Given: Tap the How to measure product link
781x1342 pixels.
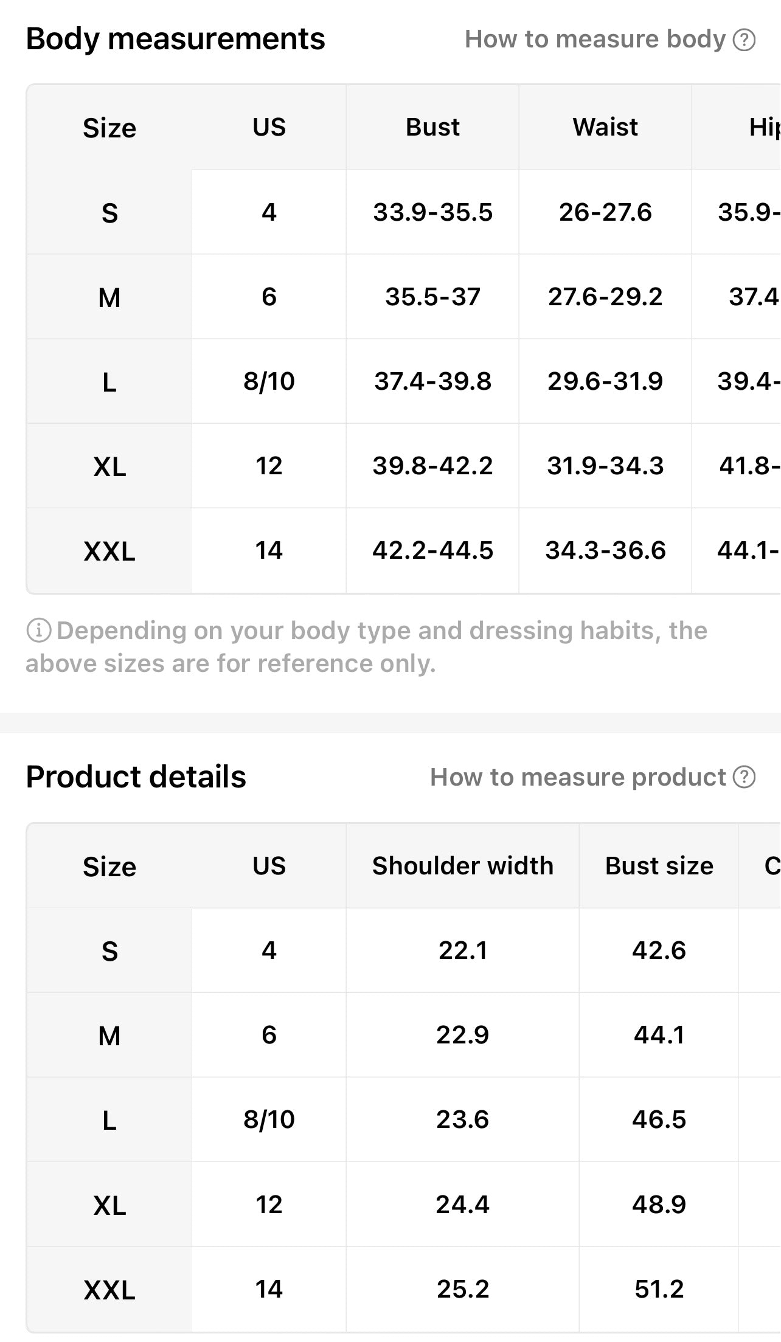Looking at the screenshot, I should (578, 777).
